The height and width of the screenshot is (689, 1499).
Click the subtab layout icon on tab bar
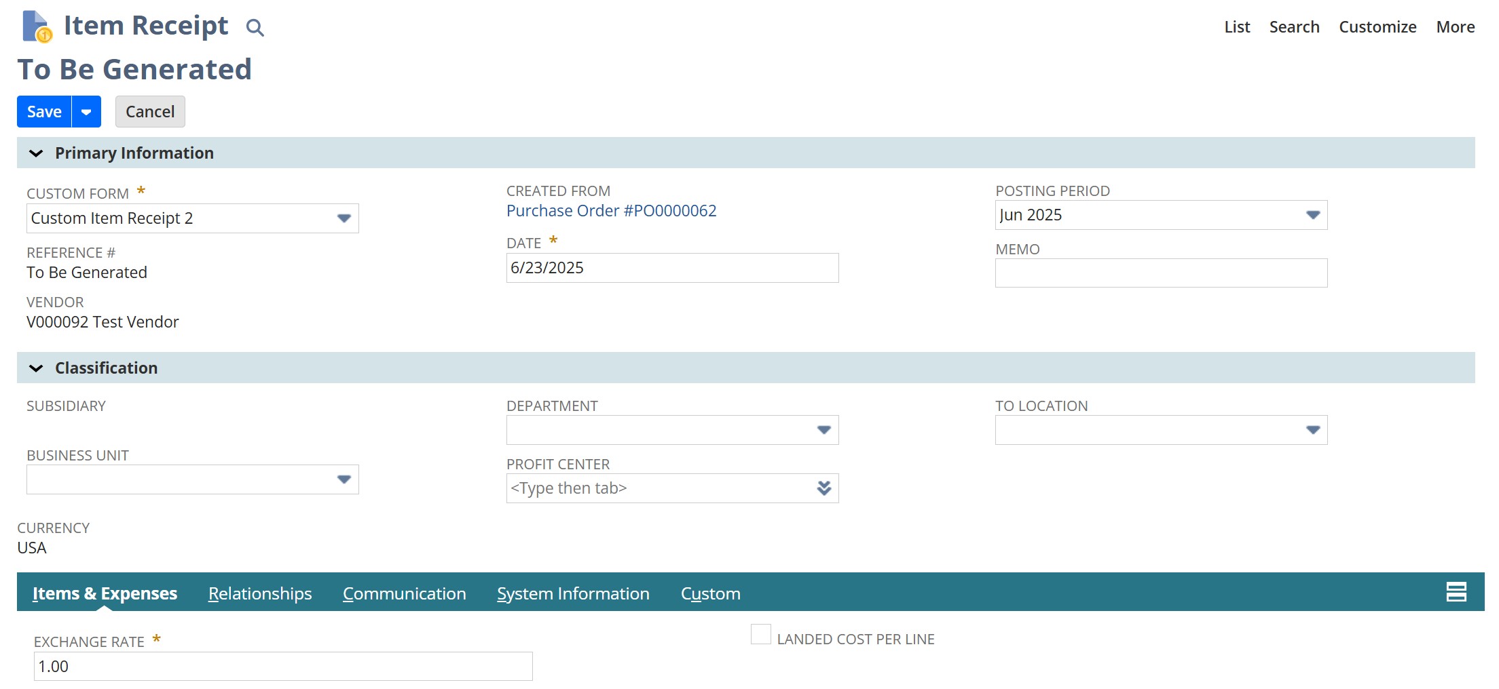point(1456,592)
